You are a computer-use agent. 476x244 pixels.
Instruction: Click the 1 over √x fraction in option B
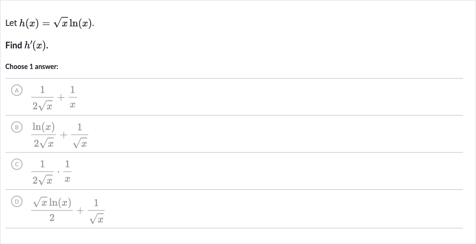pos(80,135)
